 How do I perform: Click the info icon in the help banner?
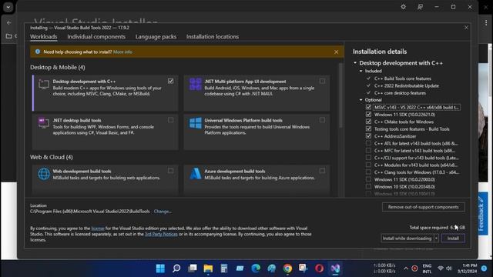[x=38, y=52]
